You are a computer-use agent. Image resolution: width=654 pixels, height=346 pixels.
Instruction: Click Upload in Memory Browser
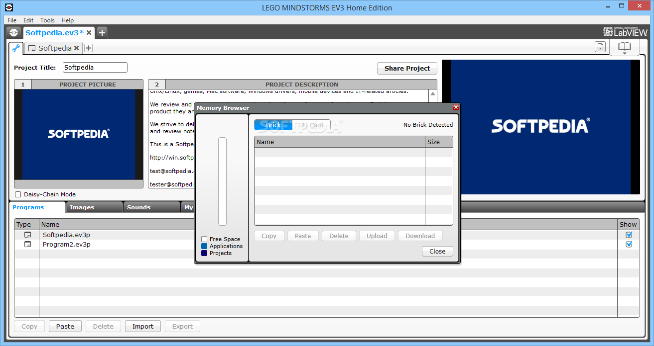(x=377, y=236)
